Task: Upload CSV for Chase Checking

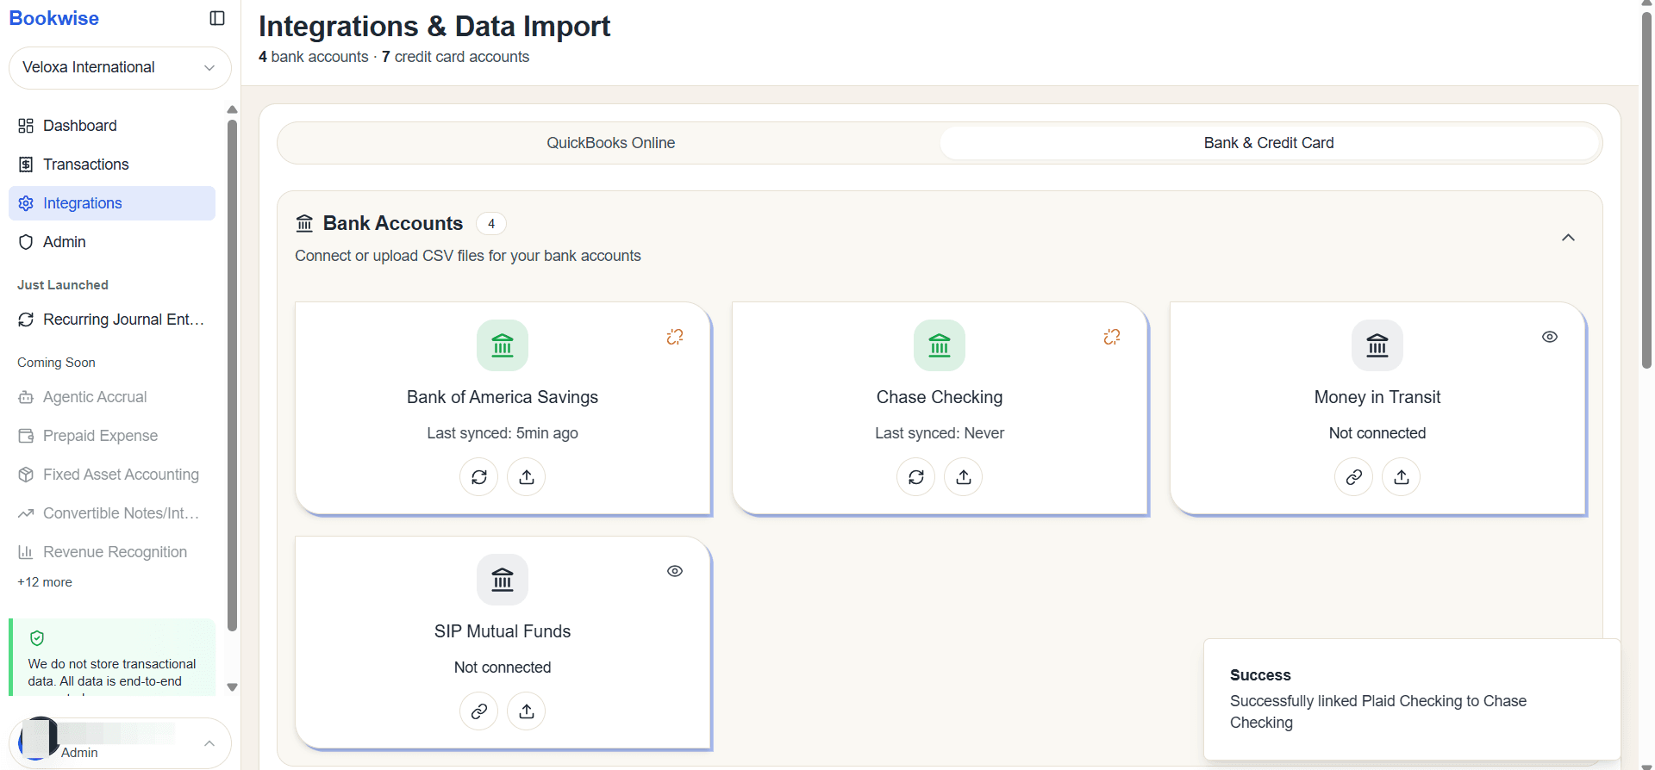Action: (x=964, y=477)
